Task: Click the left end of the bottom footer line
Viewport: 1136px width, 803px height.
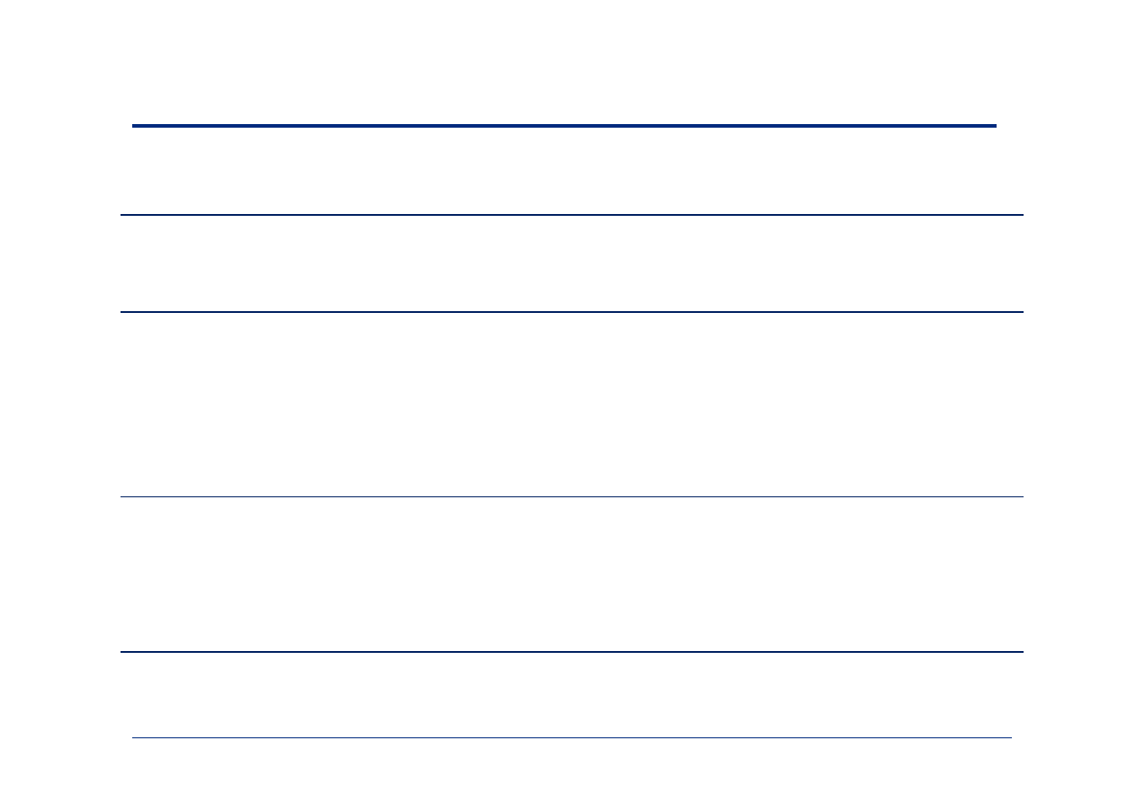Action: click(x=136, y=738)
